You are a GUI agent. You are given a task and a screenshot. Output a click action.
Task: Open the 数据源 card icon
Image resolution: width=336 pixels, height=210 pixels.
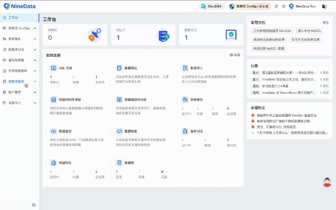[119, 163]
